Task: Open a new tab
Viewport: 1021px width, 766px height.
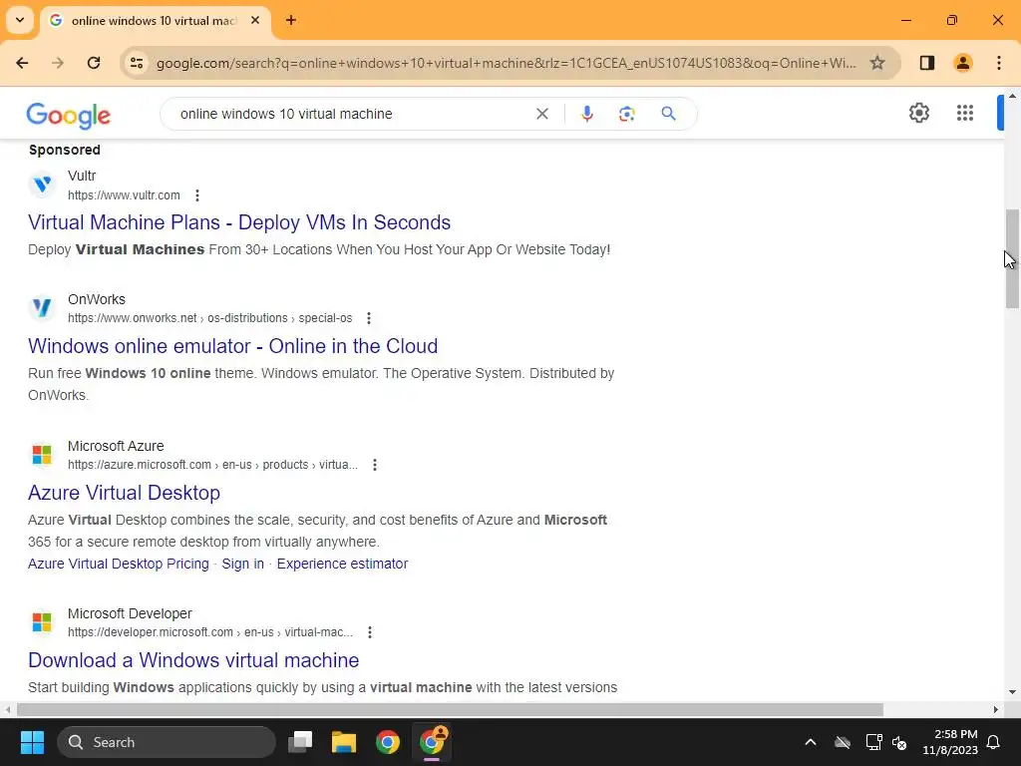Action: click(x=290, y=20)
